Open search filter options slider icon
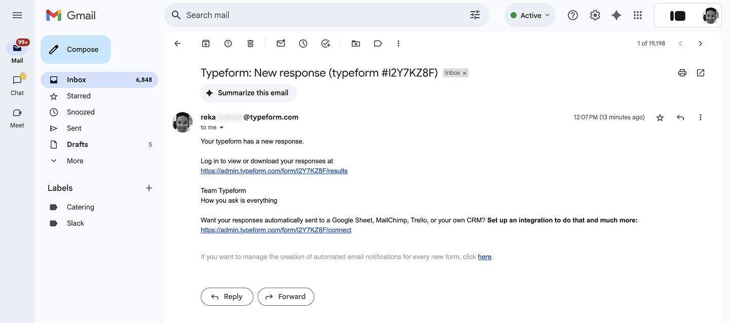Image resolution: width=730 pixels, height=323 pixels. tap(475, 15)
